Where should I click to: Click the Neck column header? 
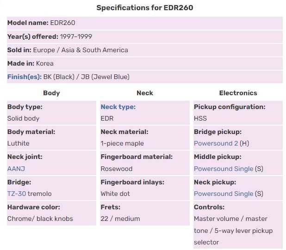click(144, 93)
